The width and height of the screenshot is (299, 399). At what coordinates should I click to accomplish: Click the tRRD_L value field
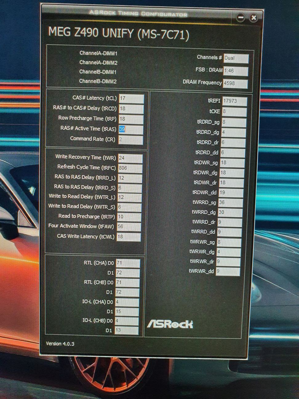tap(130, 178)
